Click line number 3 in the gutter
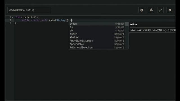The image size is (180, 101). pos(10,23)
